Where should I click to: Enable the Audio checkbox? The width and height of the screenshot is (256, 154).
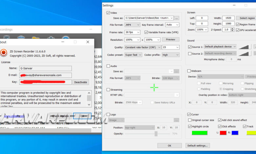click(108, 66)
